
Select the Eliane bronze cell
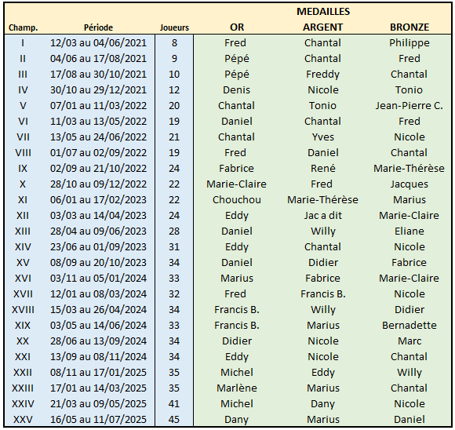tap(409, 231)
